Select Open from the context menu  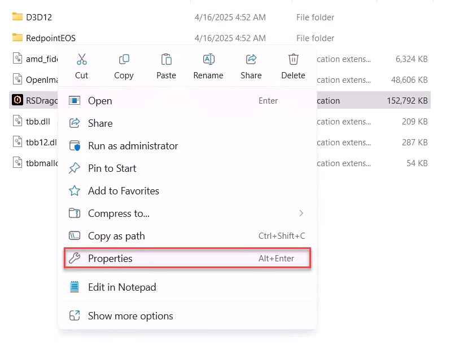(x=100, y=101)
